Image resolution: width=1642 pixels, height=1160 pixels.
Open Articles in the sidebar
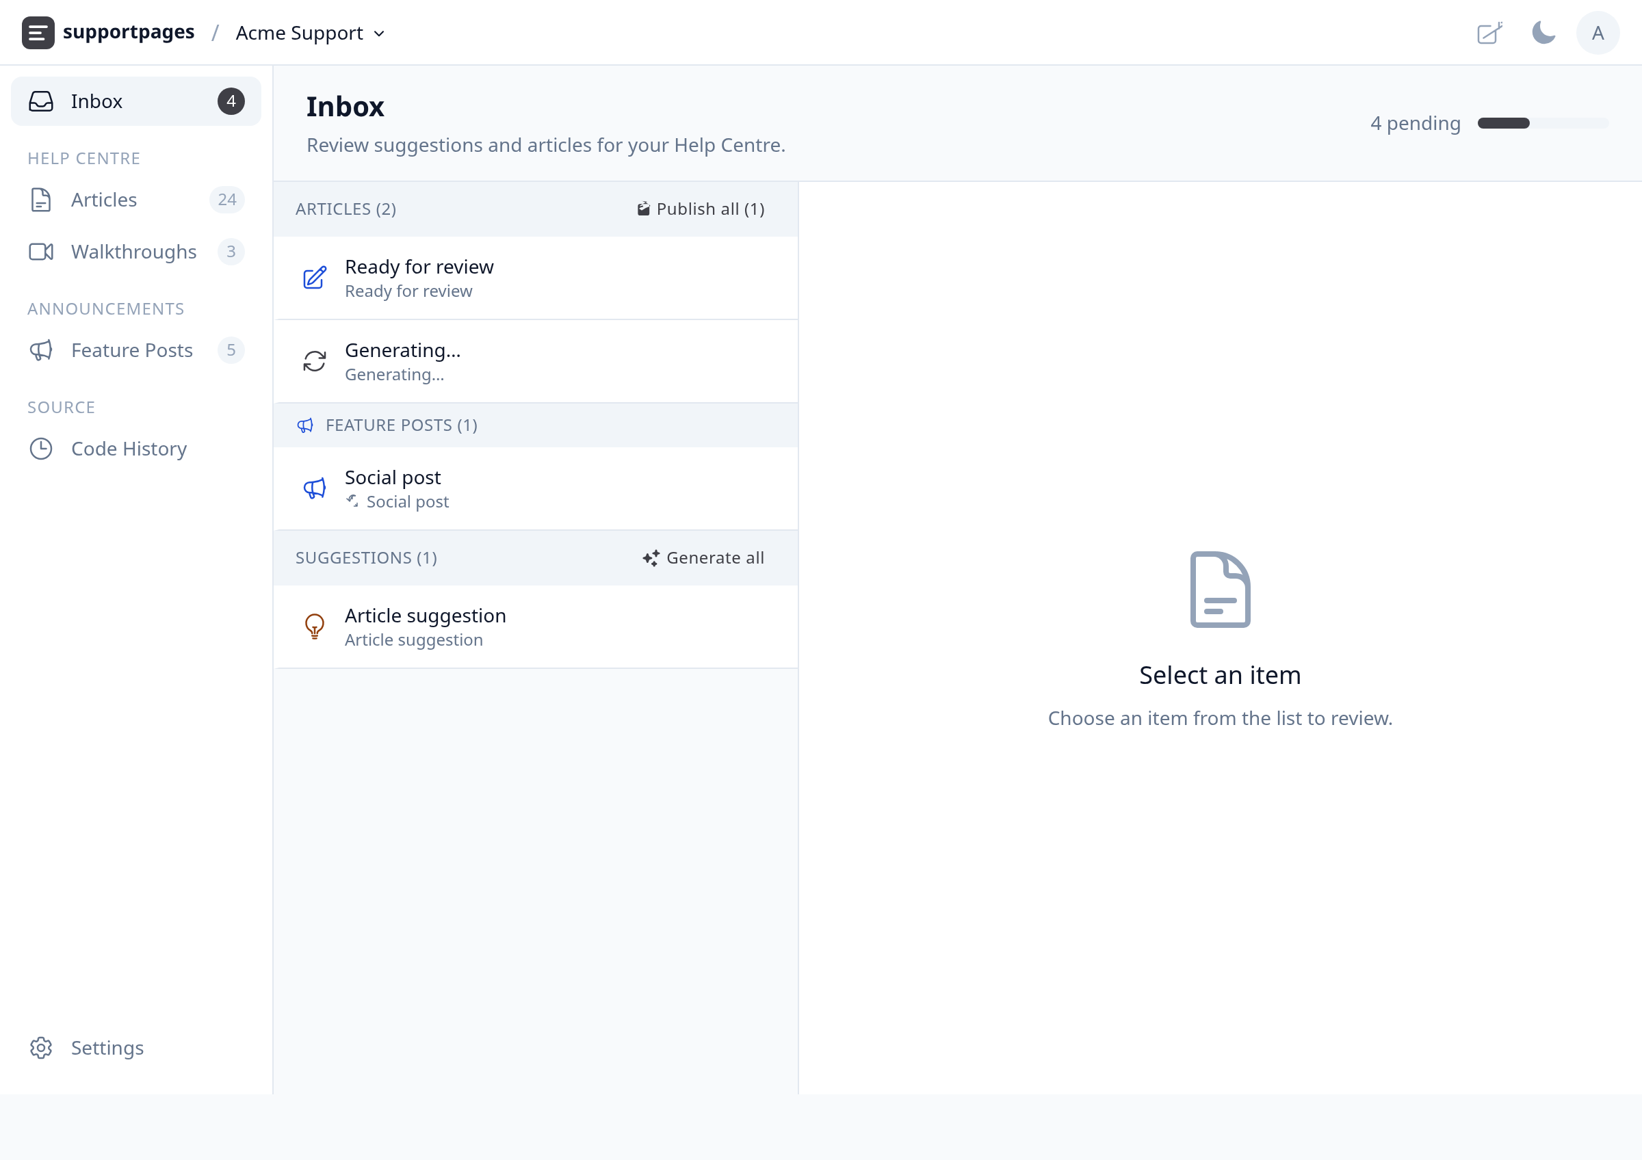[136, 200]
